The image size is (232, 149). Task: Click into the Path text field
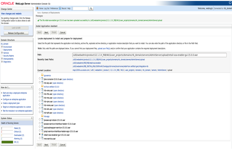[x=150, y=55]
